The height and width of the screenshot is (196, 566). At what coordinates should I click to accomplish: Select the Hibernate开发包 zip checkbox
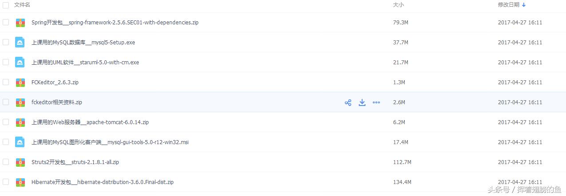tap(6, 182)
